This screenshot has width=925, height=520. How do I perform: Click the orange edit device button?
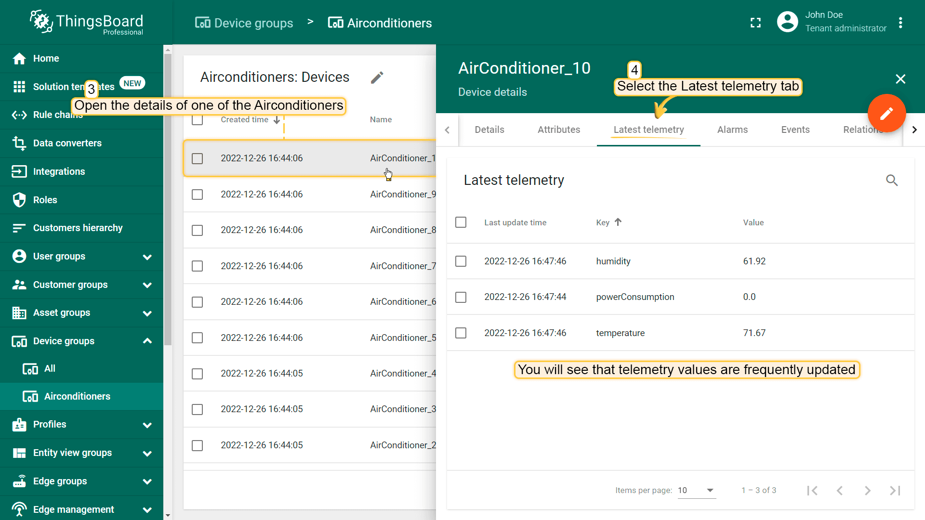886,113
